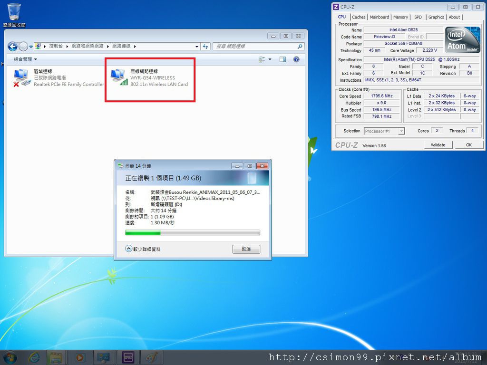Click Specification value Intel Atom CPU D525

click(422, 59)
